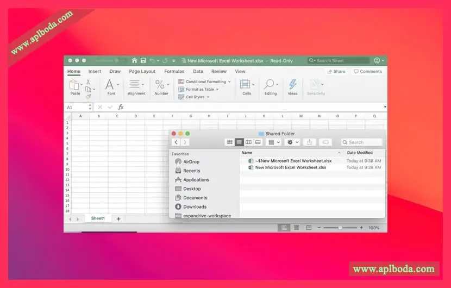The height and width of the screenshot is (288, 451).
Task: Switch Finder to column view
Action: pos(248,142)
